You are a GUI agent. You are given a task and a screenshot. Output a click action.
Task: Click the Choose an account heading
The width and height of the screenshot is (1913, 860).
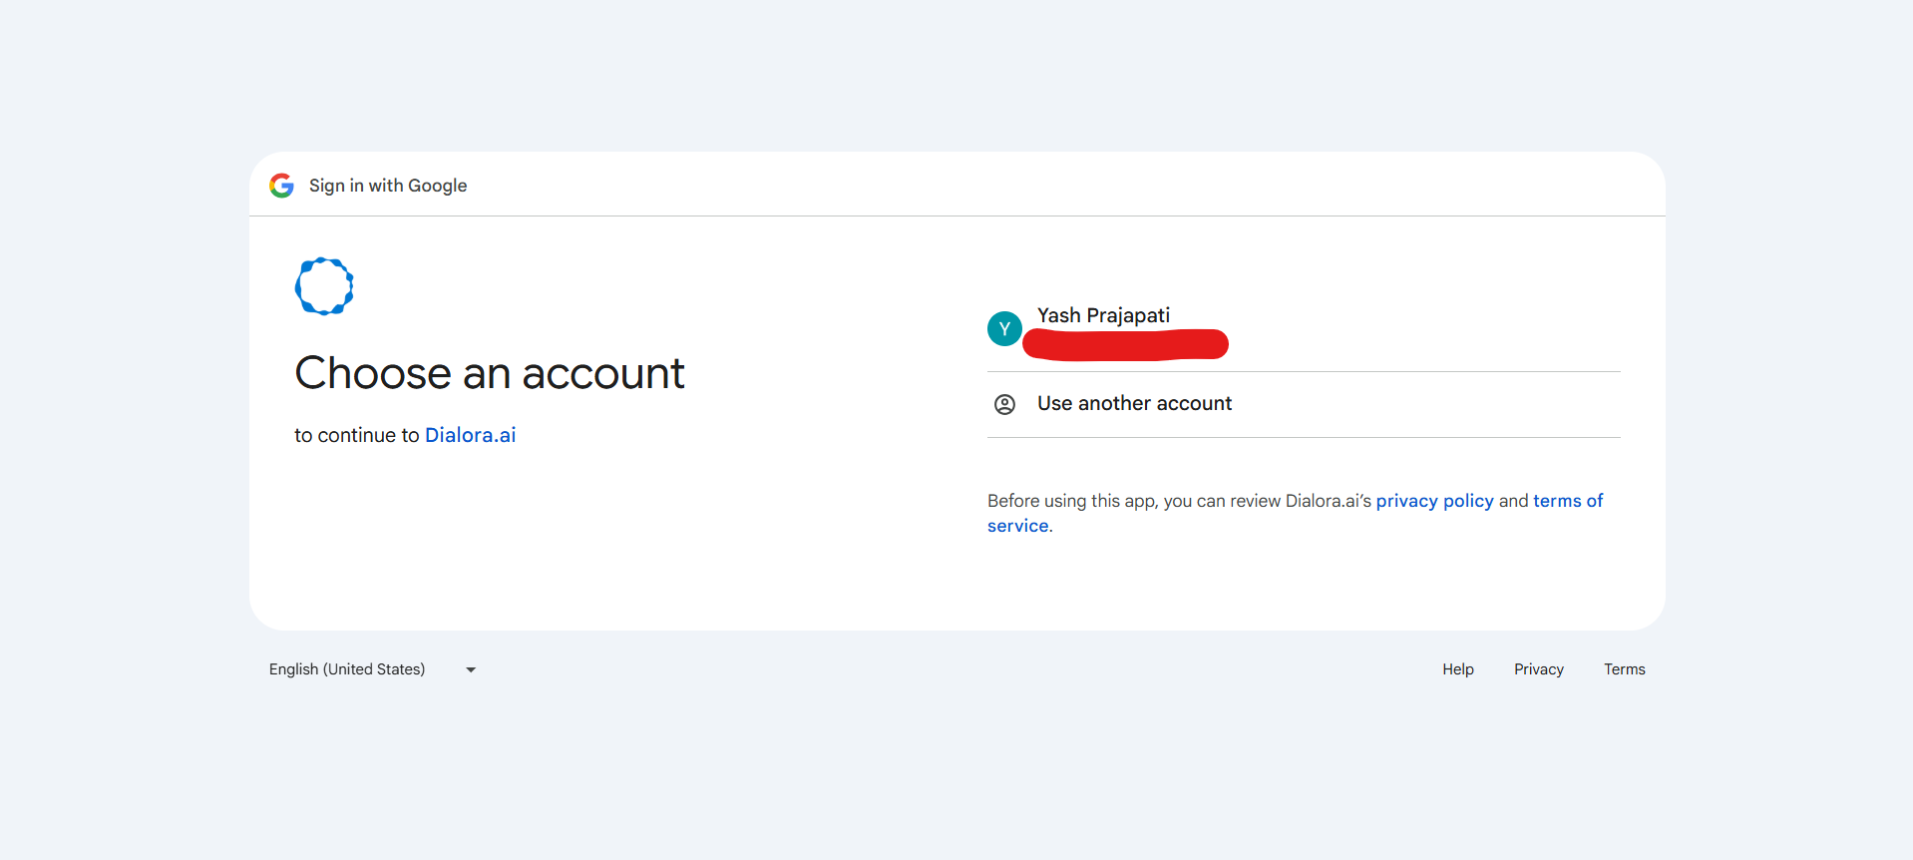[489, 373]
